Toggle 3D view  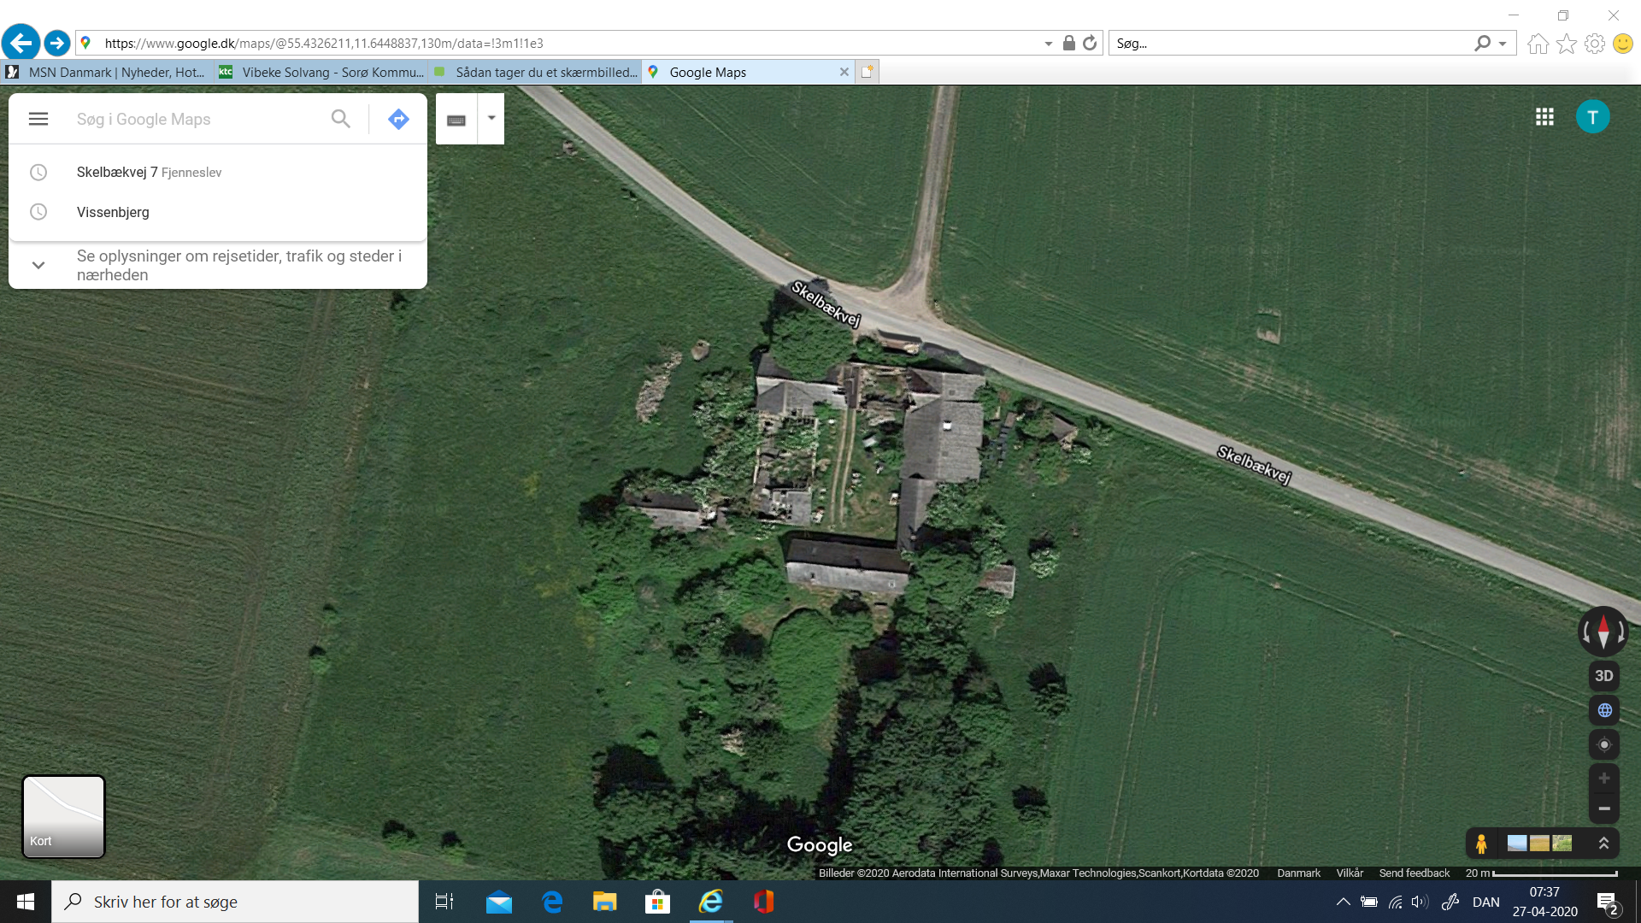pos(1603,676)
